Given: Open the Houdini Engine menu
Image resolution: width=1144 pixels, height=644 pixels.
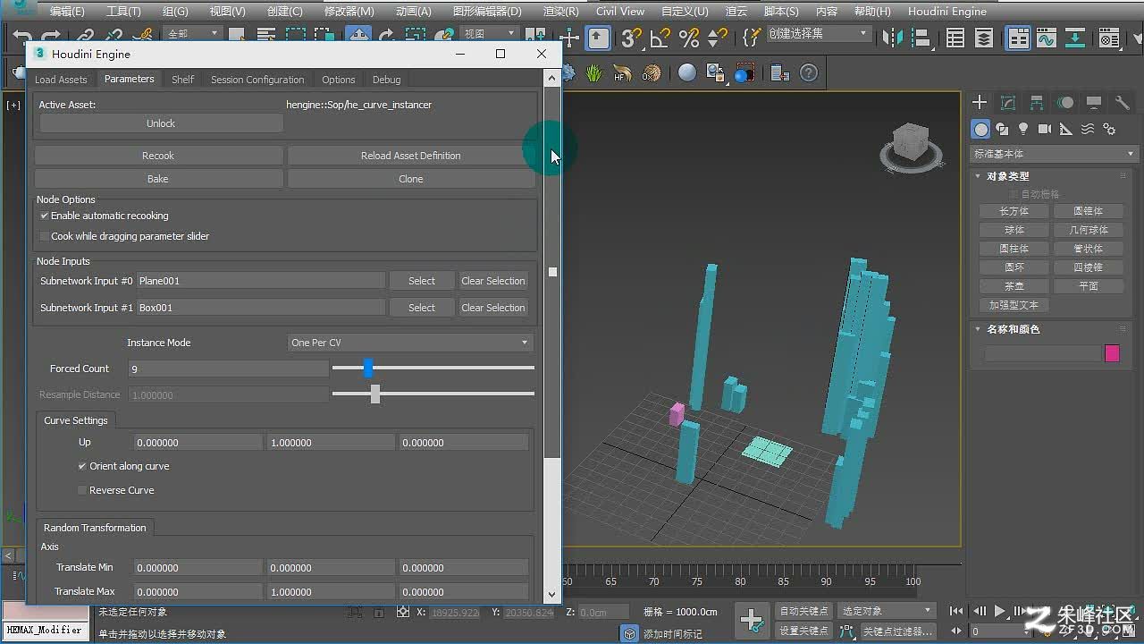Looking at the screenshot, I should coord(947,12).
